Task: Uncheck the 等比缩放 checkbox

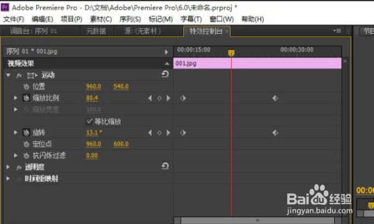Action: (x=89, y=121)
